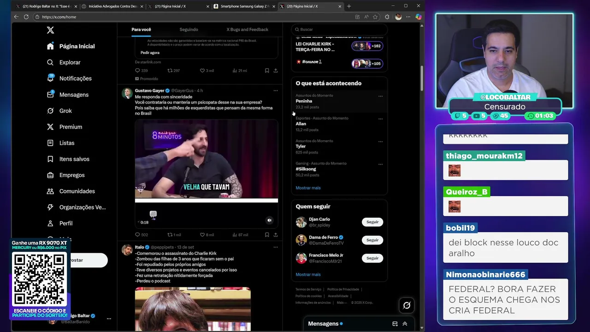Like Gustavo Gayer's post (8 mil)
This screenshot has height=332, width=590.
click(206, 235)
